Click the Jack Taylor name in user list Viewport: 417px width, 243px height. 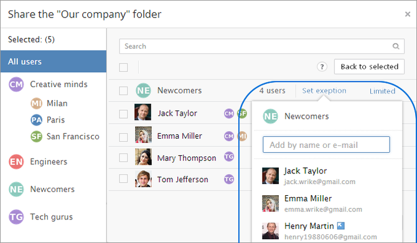click(177, 113)
